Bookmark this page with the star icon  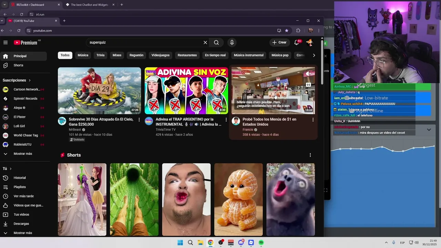tap(287, 31)
